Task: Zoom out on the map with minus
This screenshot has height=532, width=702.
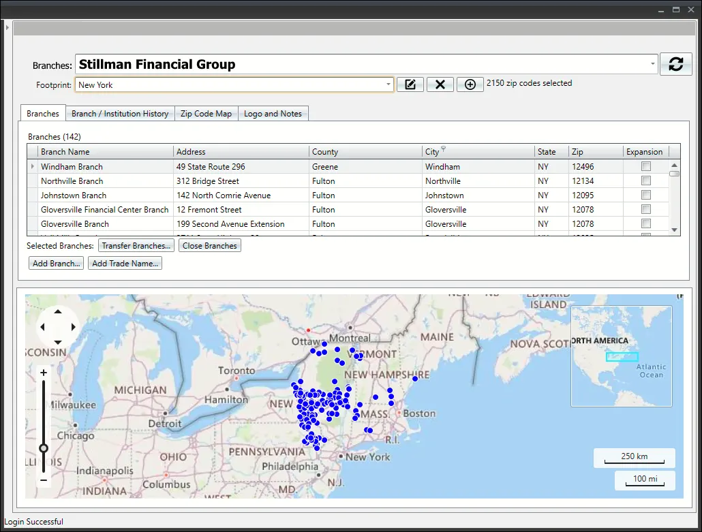Action: pos(44,480)
